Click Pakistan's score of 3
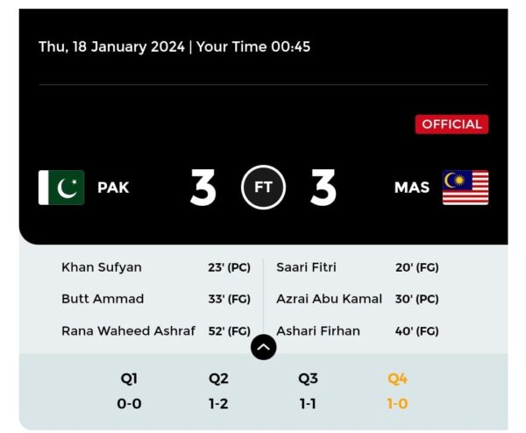Screen dimensions: 526x433 pos(203,188)
